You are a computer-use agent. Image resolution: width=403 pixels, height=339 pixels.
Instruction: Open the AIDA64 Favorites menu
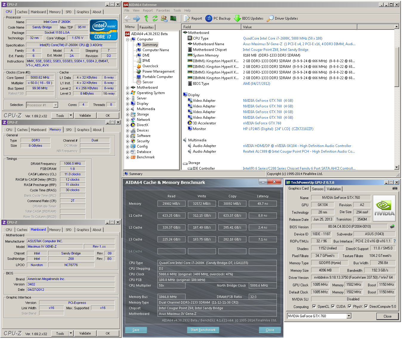point(163,10)
